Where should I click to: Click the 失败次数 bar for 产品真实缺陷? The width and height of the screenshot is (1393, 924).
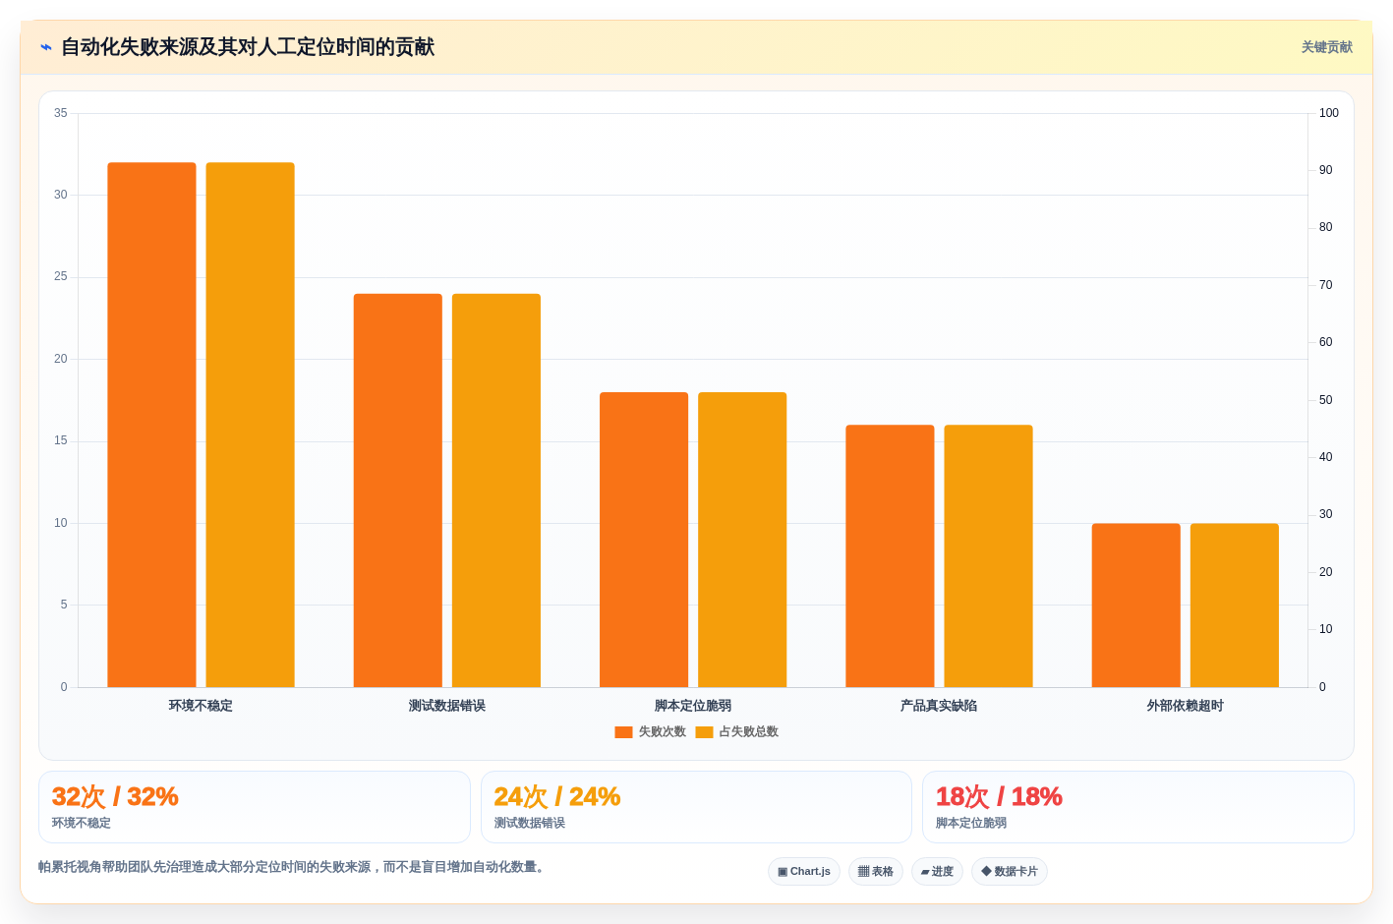(x=890, y=556)
